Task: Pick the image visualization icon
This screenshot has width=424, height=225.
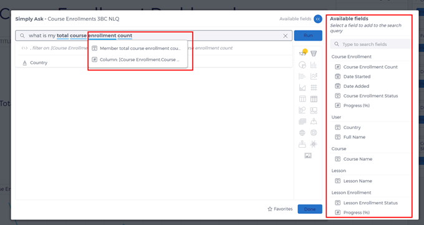Action: [308, 155]
